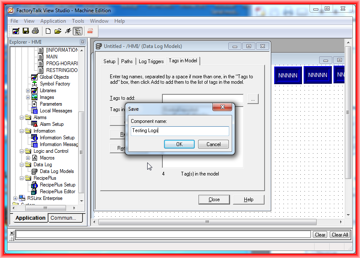Open the Tools menu
The height and width of the screenshot is (258, 360).
coord(78,21)
